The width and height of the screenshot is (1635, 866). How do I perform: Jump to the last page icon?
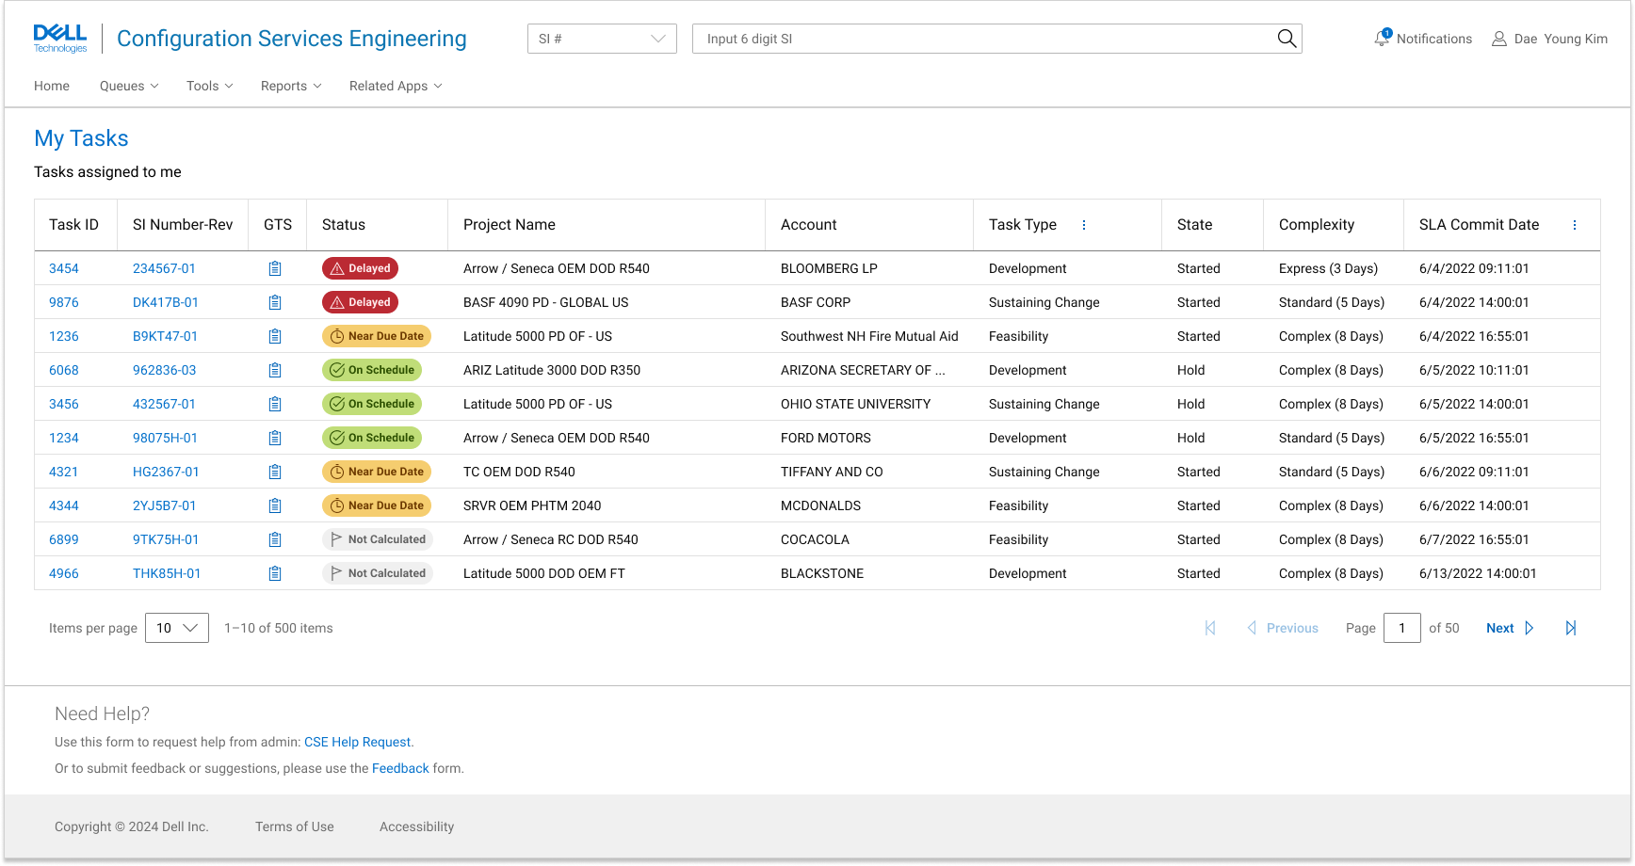[x=1571, y=628]
